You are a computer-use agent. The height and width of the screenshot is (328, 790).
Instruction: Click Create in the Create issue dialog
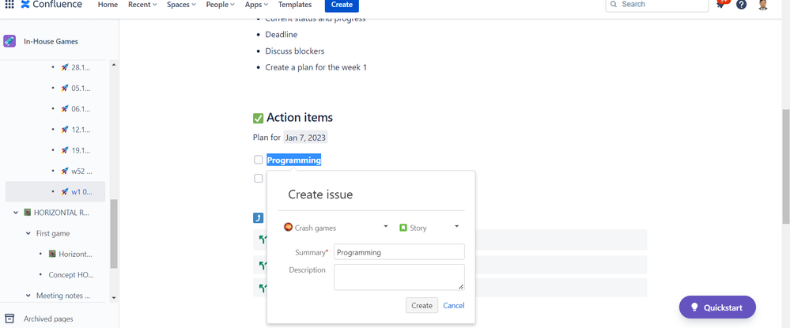coord(421,305)
